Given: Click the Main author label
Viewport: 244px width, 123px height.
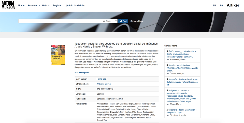Looking at the screenshot, I should 81,79.
